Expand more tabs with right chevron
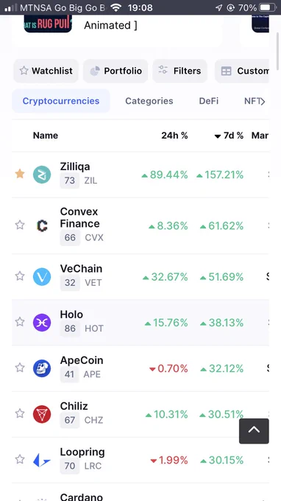Viewport: 281px width, 501px height. click(263, 102)
